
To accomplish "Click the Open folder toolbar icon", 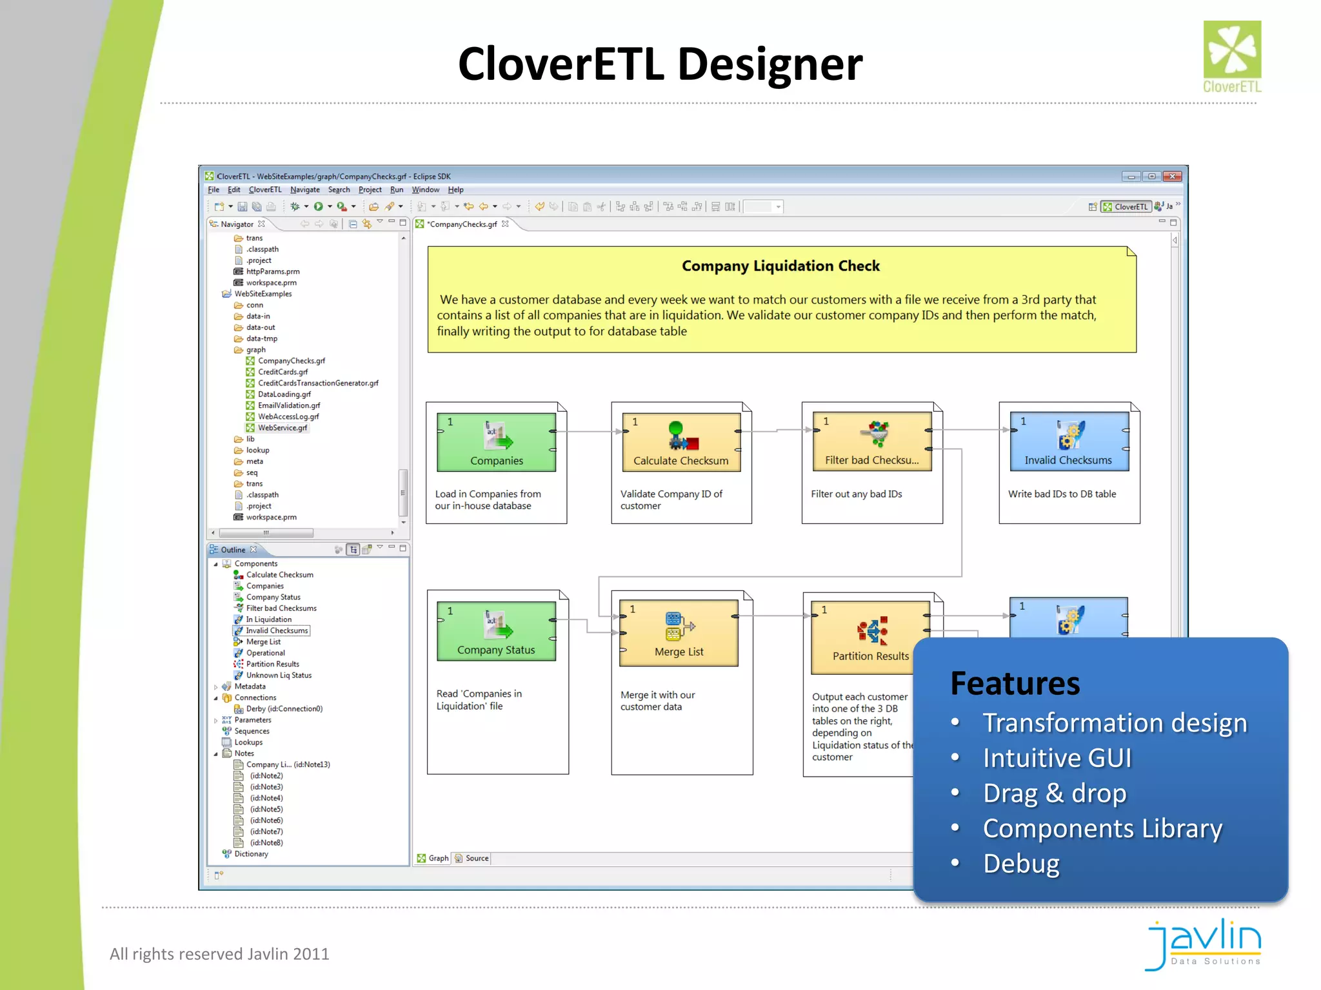I will point(373,207).
